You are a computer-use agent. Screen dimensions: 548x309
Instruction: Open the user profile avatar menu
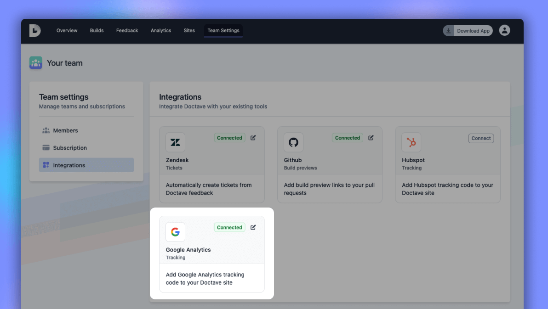point(504,30)
